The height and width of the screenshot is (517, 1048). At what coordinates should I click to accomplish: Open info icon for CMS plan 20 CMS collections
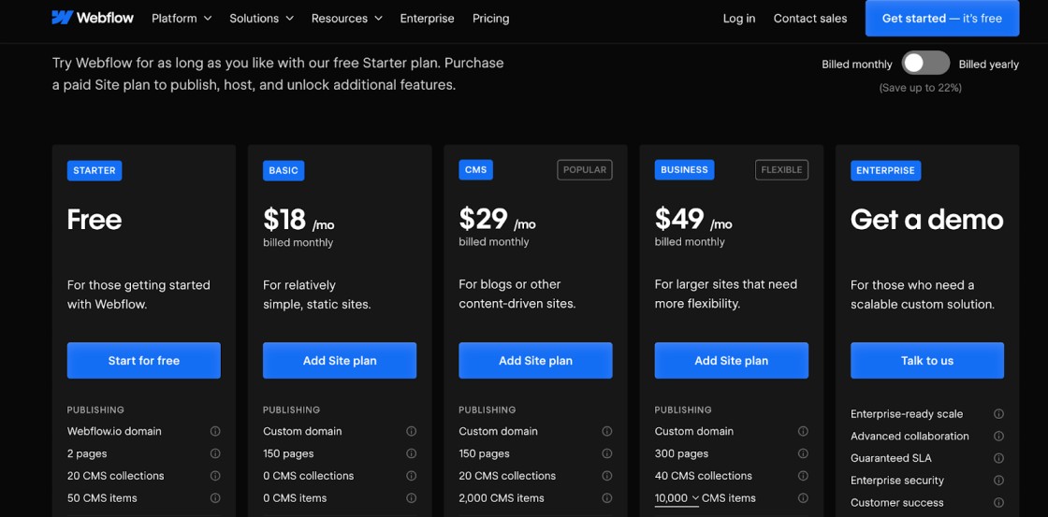tap(607, 476)
